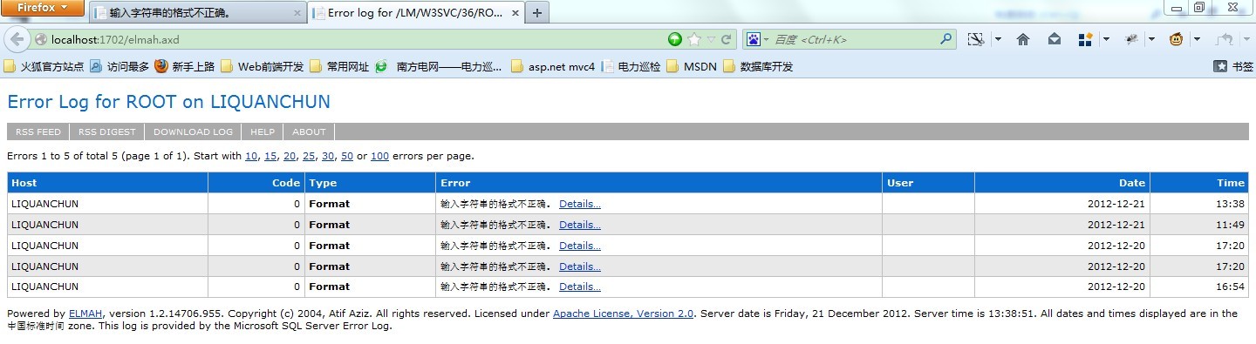Open Details for the 13:38 error

[x=580, y=204]
